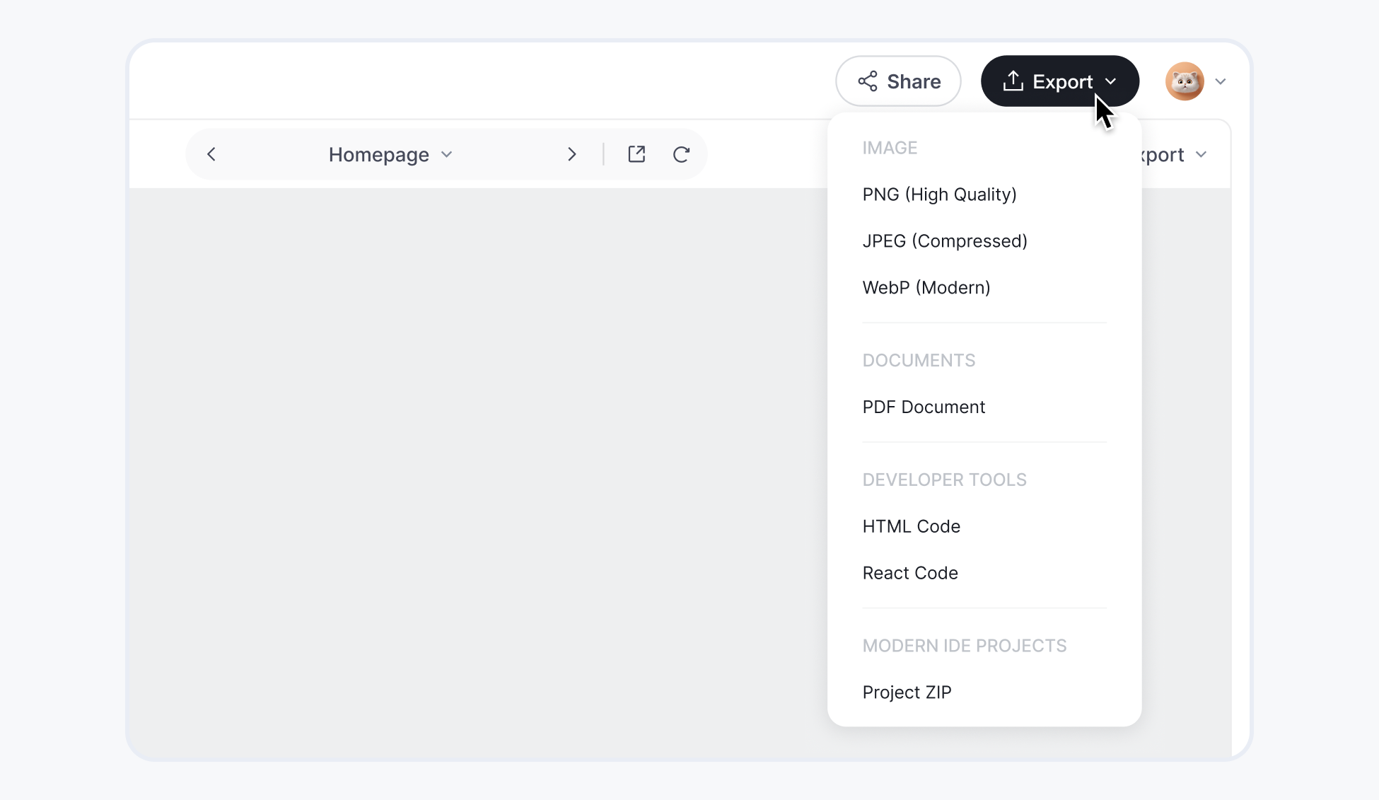Screen dimensions: 1379x800
Task: Pick WebP (Modern) format
Action: click(x=926, y=288)
